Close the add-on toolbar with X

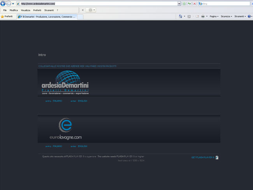83,10
